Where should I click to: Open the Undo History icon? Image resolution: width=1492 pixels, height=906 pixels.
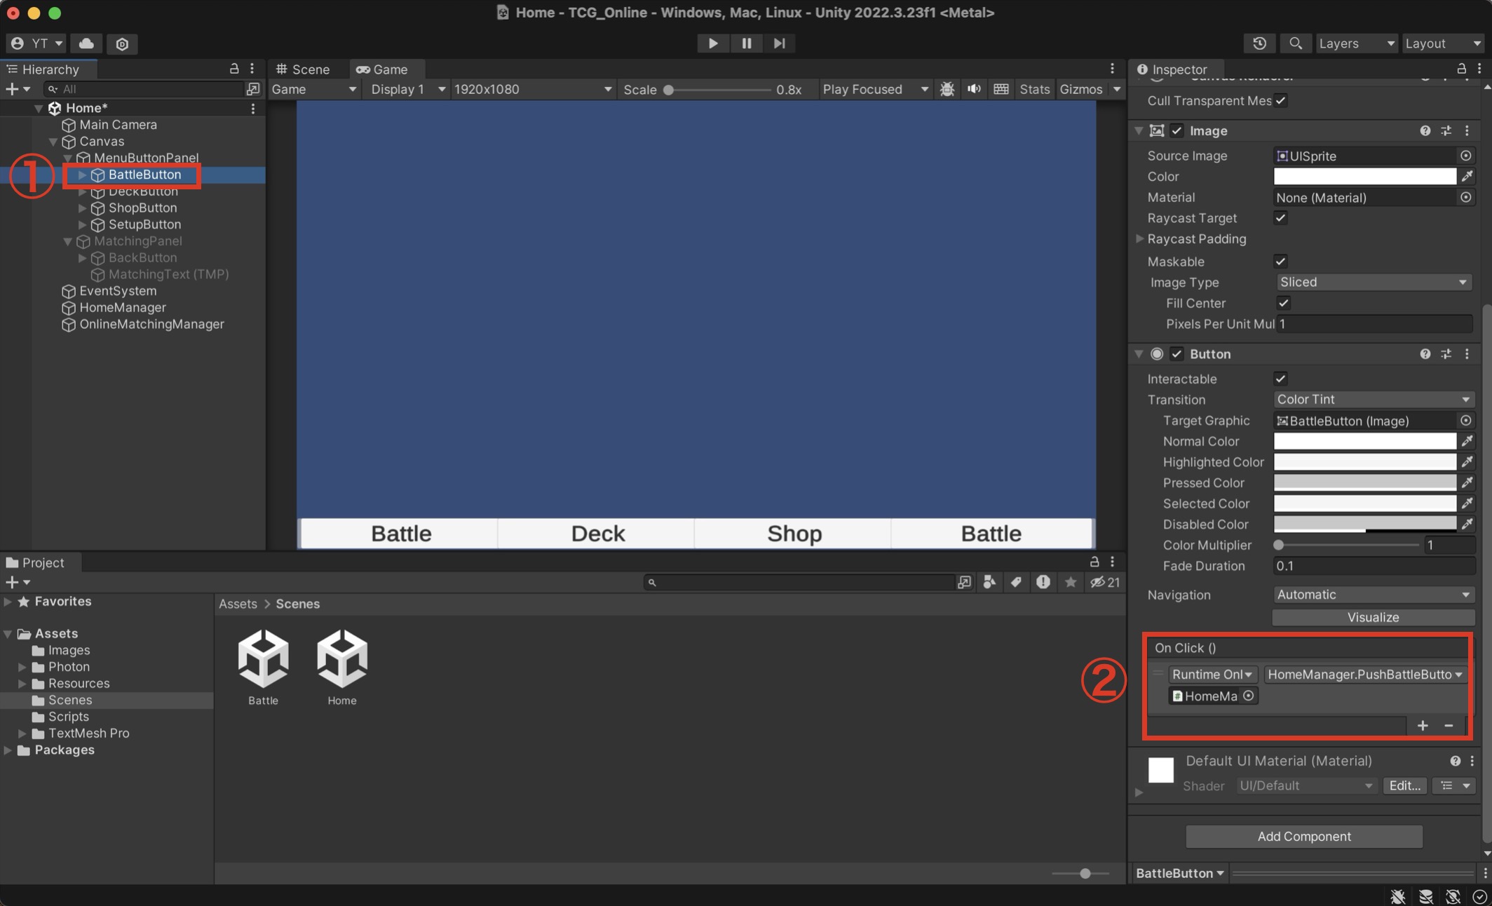point(1259,43)
